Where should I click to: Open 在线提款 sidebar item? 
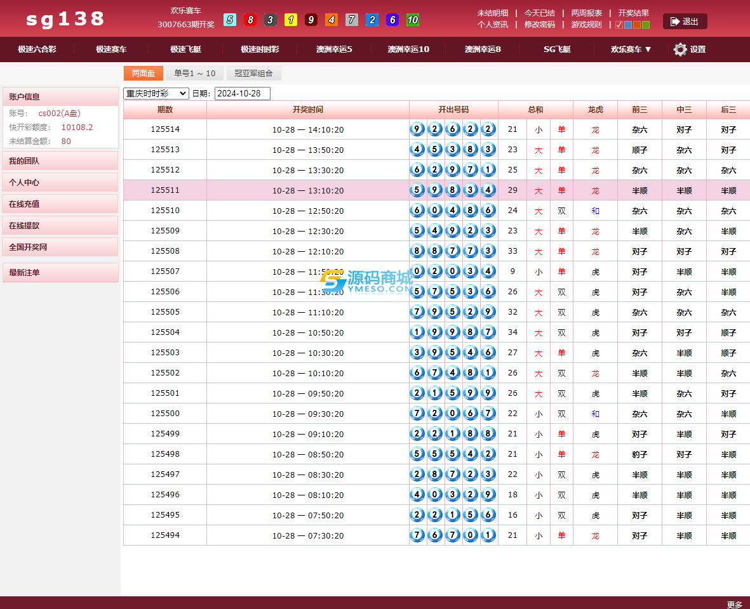tap(60, 225)
